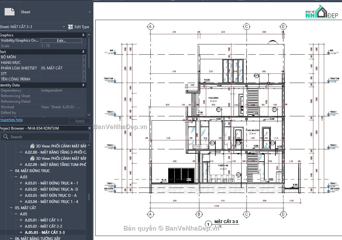Viewport: 342px width, 240px height.
Task: Click the SP tag circle in the section
Action: [256, 76]
